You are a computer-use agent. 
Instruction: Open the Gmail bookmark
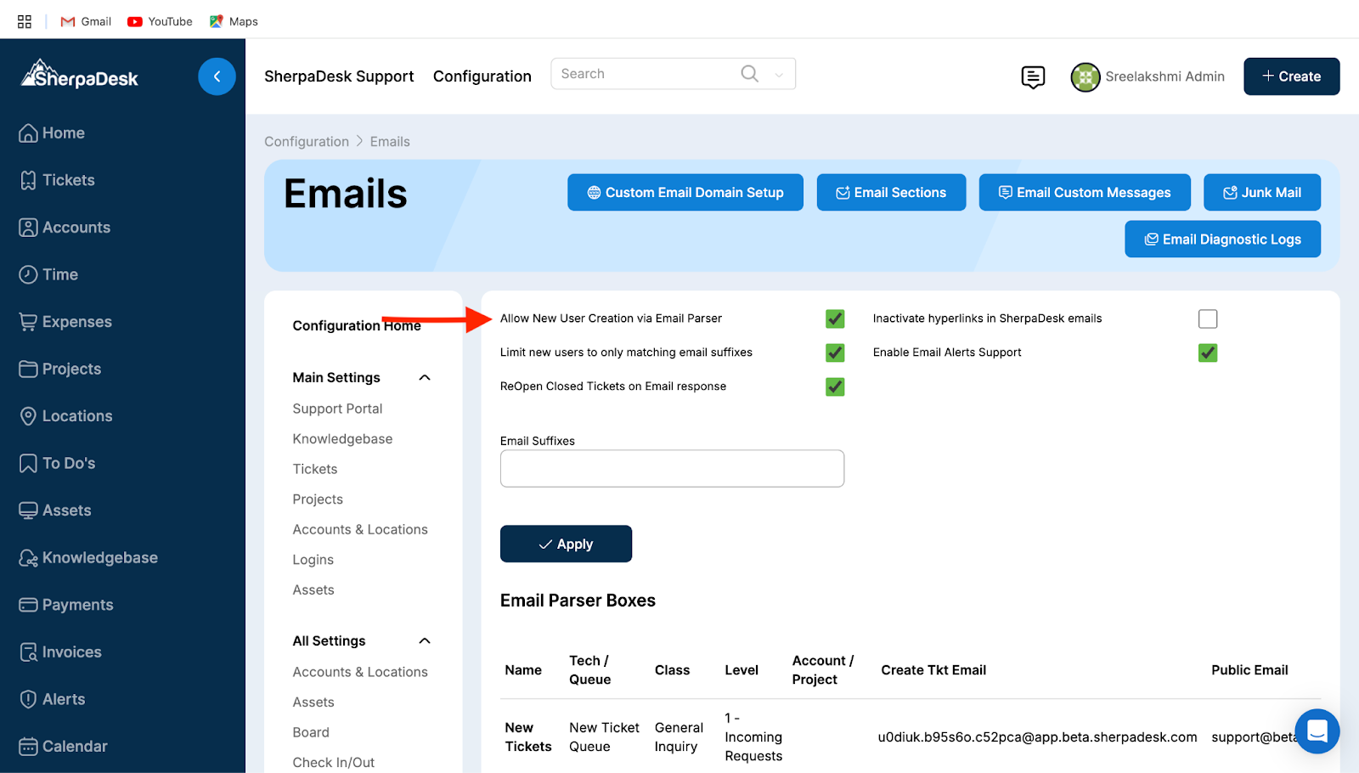click(x=86, y=21)
